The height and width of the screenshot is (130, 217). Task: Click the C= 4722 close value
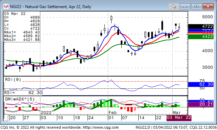tap(22, 28)
